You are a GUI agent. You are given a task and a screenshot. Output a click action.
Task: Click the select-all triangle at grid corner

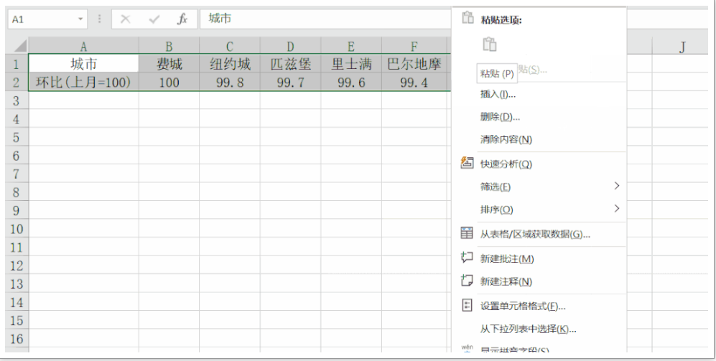(x=19, y=46)
